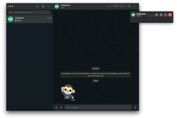Minimize the window using yellow button
The image size is (177, 118).
[11, 6]
